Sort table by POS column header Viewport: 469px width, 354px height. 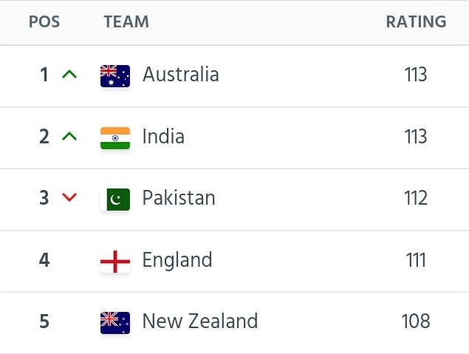coord(44,21)
